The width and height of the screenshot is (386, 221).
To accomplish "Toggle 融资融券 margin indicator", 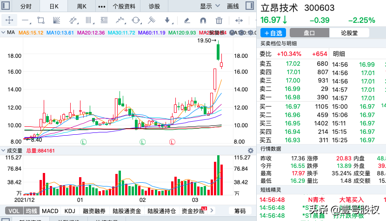I will pyautogui.click(x=94, y=211).
